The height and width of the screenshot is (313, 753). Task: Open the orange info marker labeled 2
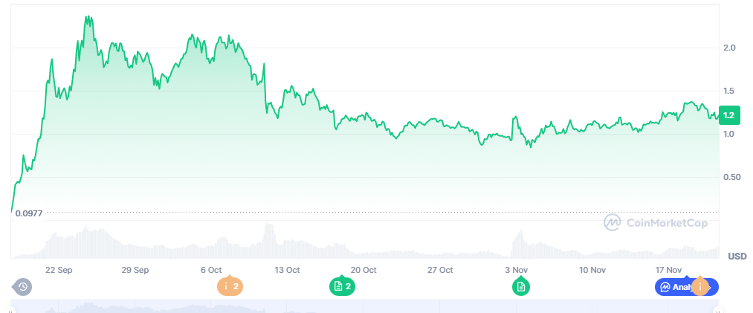coord(230,286)
